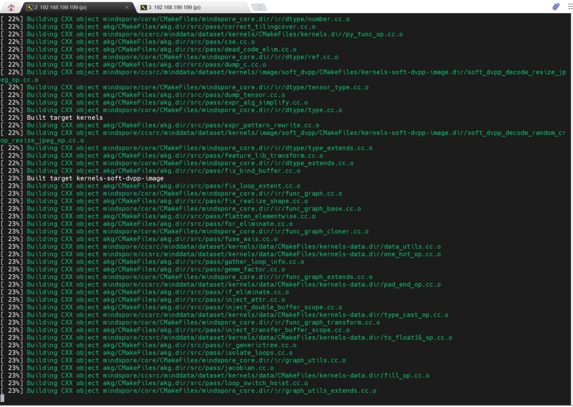Click the line ending in feature_lib_transform.cc.o
The width and height of the screenshot is (573, 407).
161,155
